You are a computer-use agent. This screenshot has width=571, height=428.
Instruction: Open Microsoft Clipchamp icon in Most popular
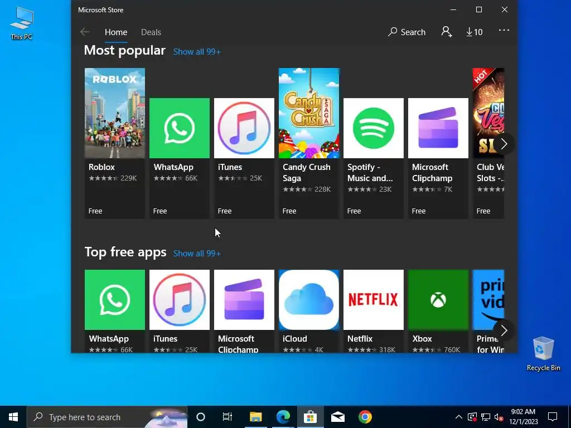pos(438,128)
